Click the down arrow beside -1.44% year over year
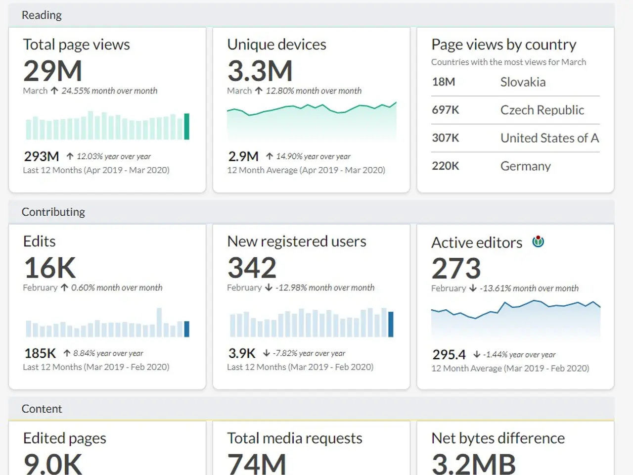This screenshot has width=633, height=475. coord(477,354)
